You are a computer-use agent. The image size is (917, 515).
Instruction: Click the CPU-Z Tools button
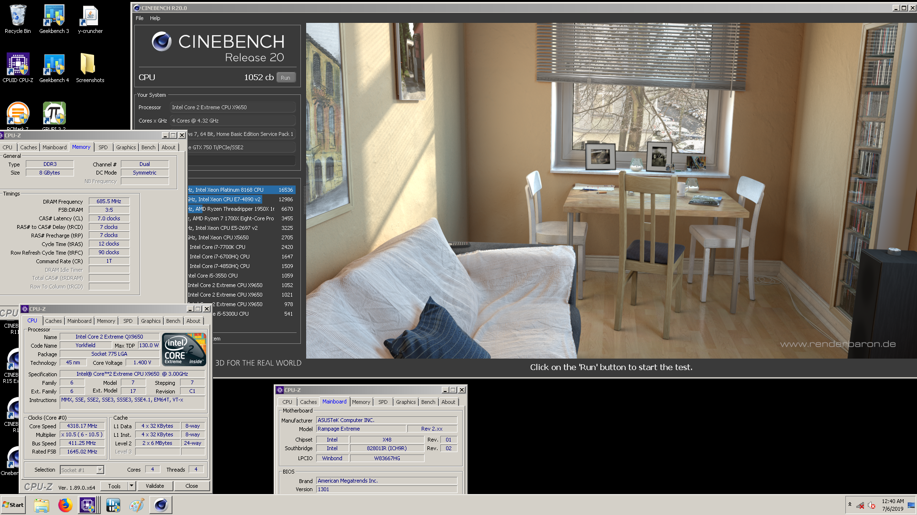pos(115,486)
